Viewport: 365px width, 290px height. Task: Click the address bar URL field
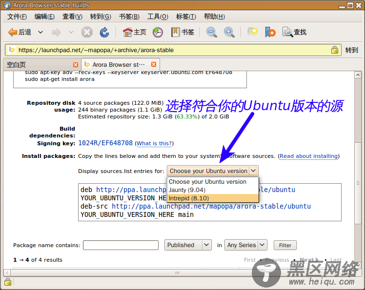[173, 50]
